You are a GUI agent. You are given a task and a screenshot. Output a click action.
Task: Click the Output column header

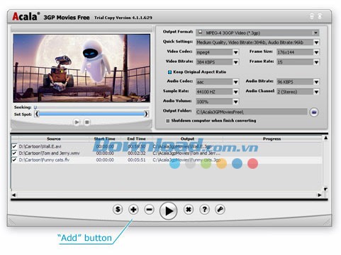coord(187,138)
